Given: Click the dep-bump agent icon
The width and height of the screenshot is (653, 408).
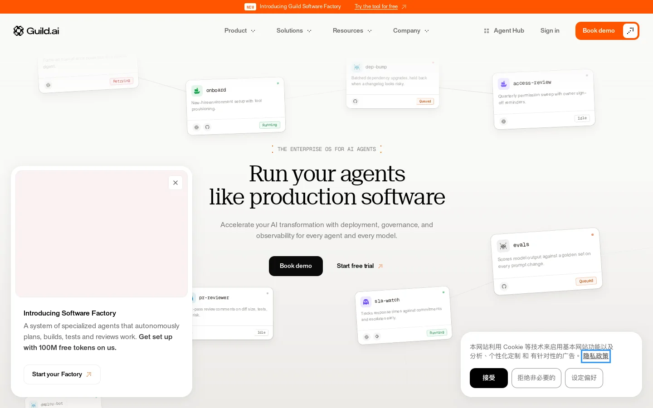Looking at the screenshot, I should [357, 67].
